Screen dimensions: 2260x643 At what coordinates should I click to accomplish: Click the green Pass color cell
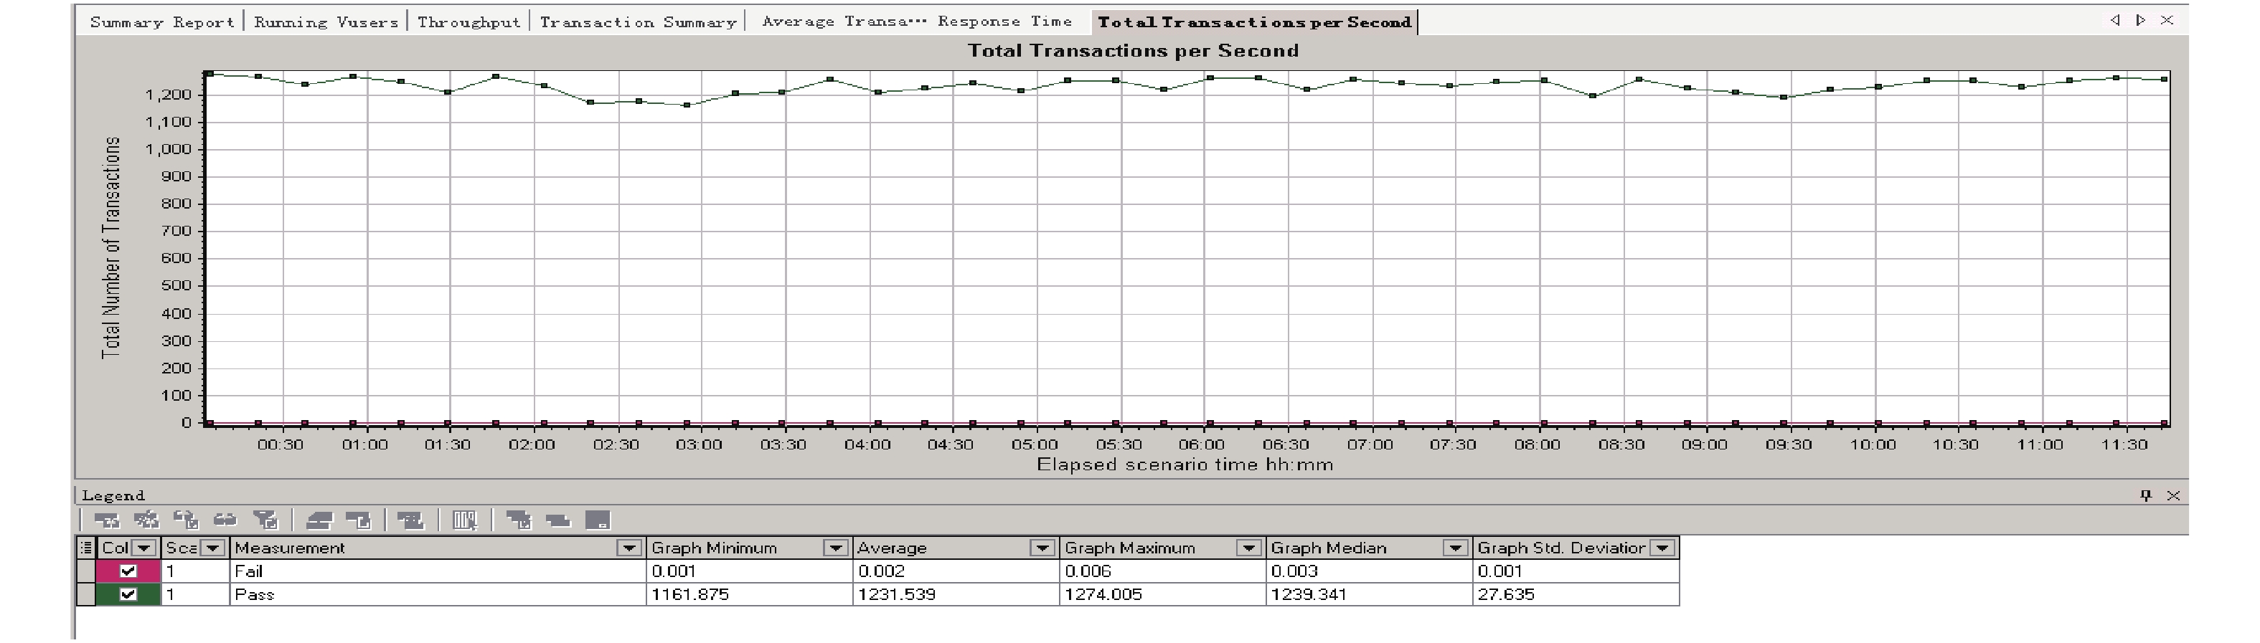(x=128, y=594)
